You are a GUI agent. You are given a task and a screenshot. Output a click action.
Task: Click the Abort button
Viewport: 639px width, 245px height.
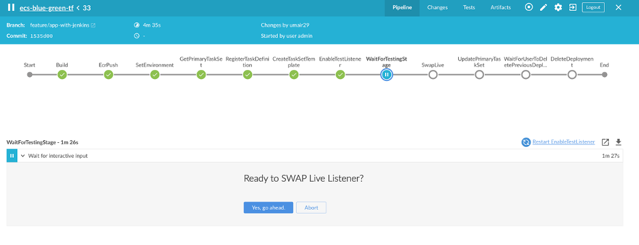(311, 208)
